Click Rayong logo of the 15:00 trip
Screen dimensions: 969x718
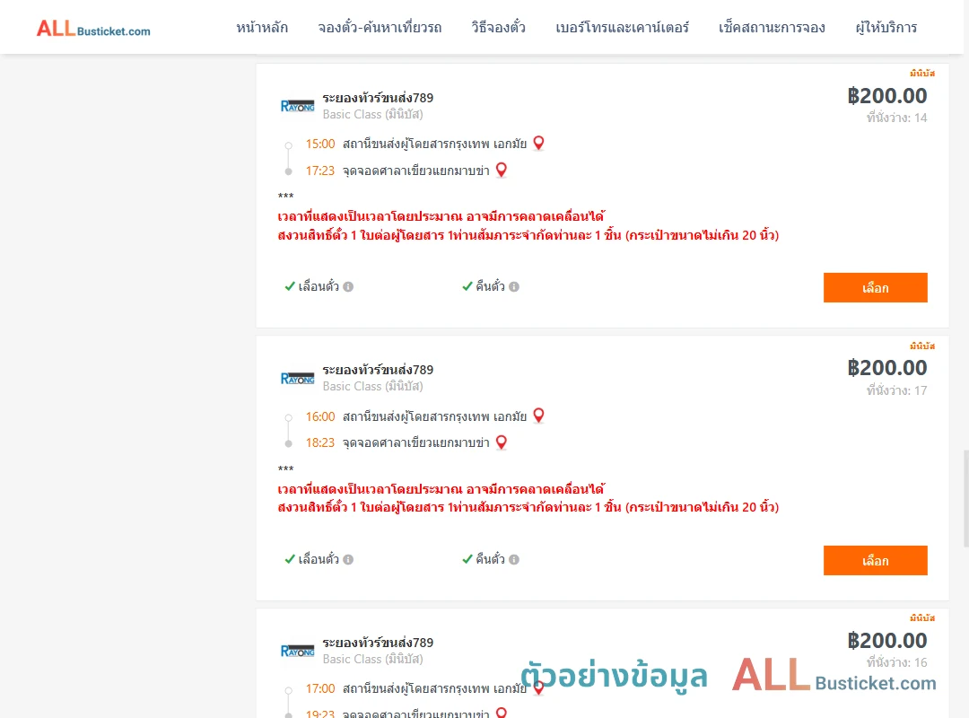point(297,106)
